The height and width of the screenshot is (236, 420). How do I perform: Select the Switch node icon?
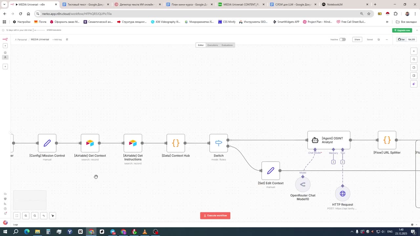(219, 143)
